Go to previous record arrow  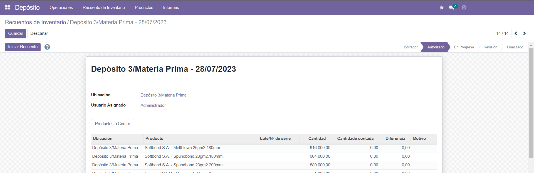(516, 33)
